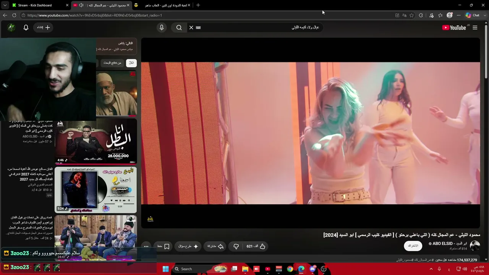Open the taskbar clock and date
The height and width of the screenshot is (275, 489).
pyautogui.click(x=477, y=269)
